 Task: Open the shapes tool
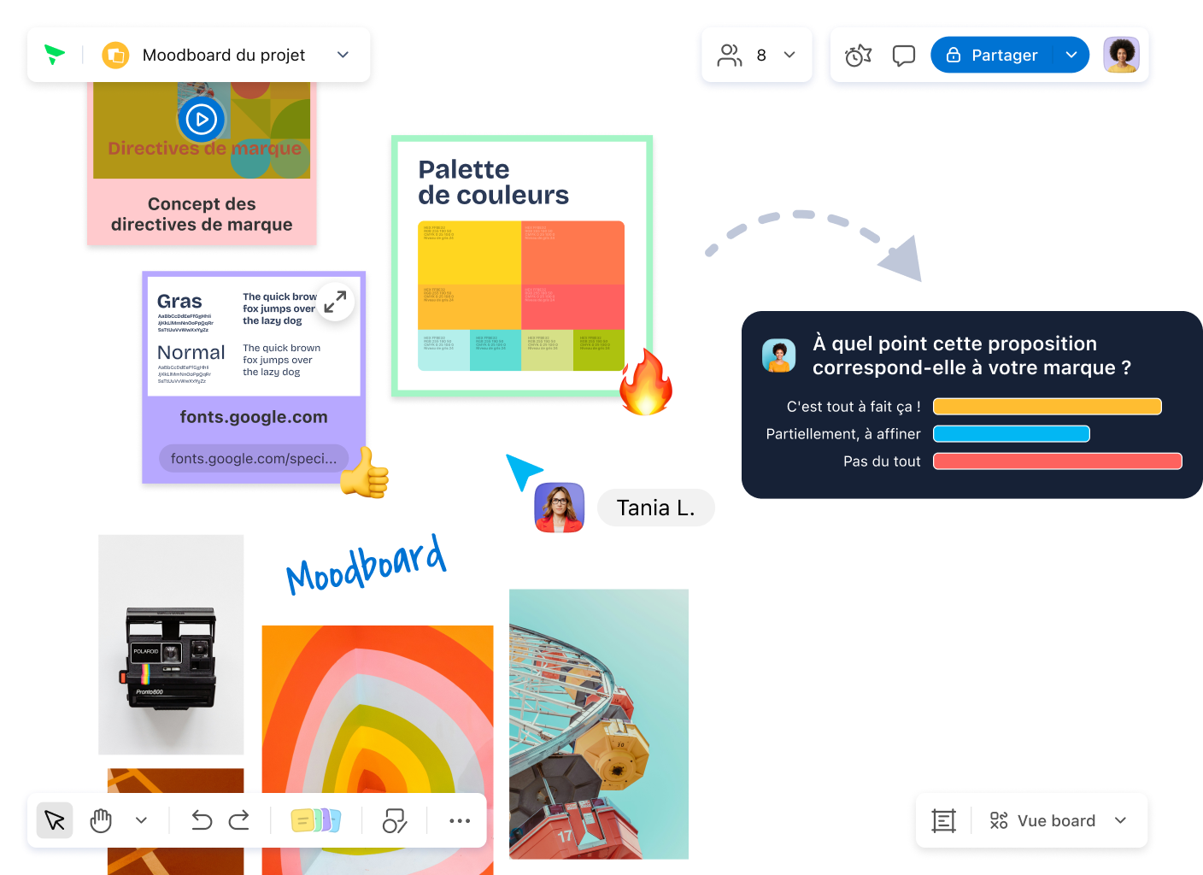click(x=395, y=820)
